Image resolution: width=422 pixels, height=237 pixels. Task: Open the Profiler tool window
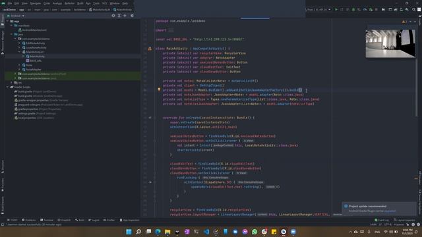click(x=109, y=220)
